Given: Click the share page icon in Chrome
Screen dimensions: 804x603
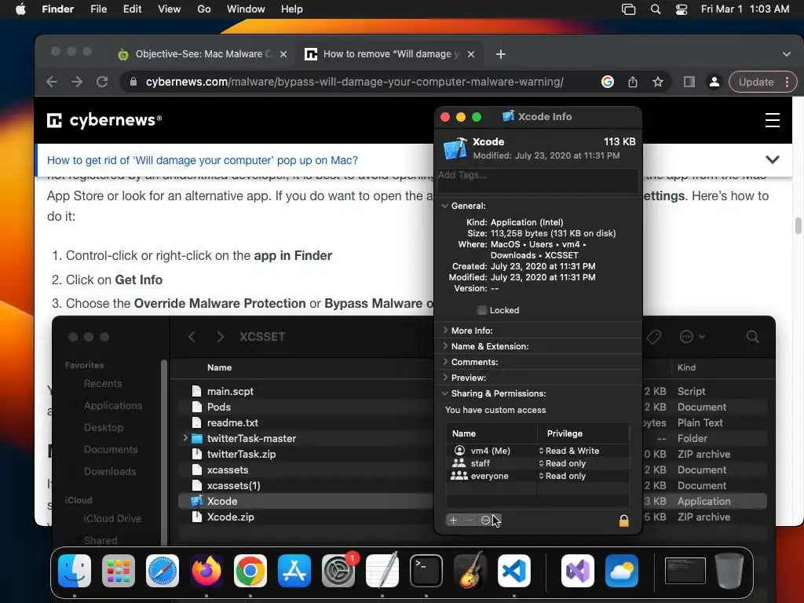Looking at the screenshot, I should 633,82.
